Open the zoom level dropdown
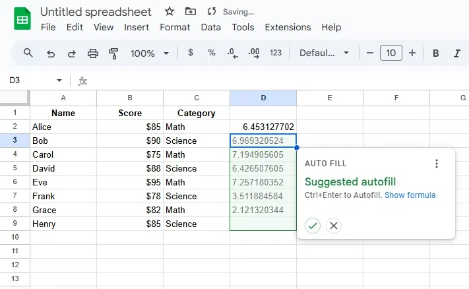This screenshot has width=469, height=289. pos(150,53)
